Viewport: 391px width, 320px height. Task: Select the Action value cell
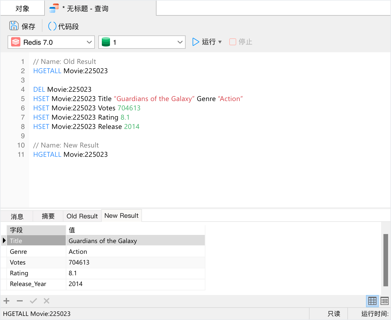[x=136, y=251]
